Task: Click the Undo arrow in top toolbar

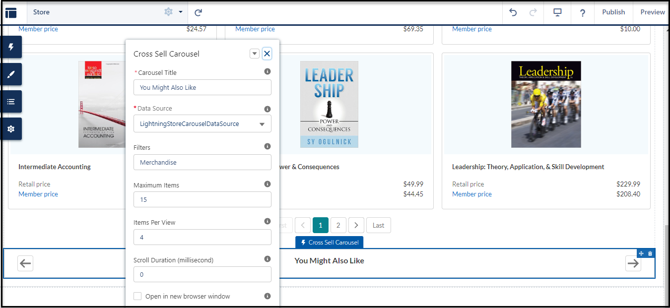Action: coord(513,12)
